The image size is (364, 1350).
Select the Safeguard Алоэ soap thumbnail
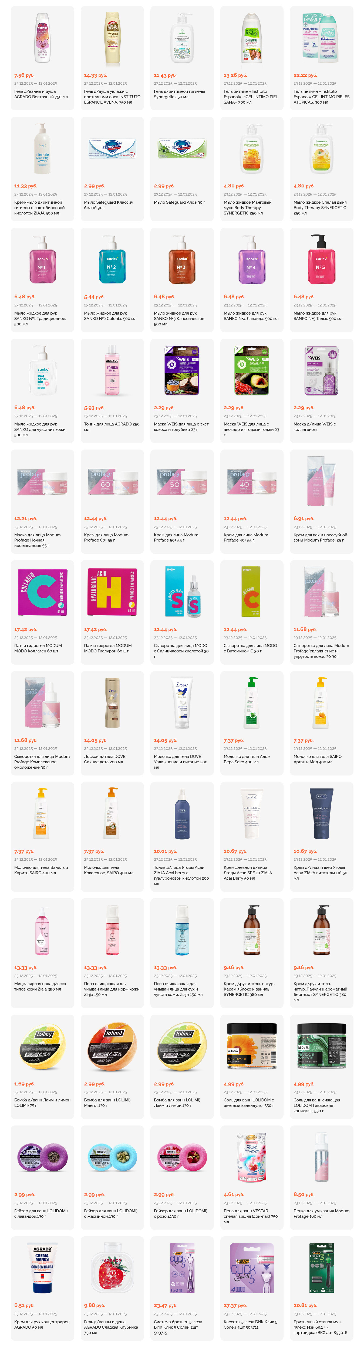[x=182, y=149]
